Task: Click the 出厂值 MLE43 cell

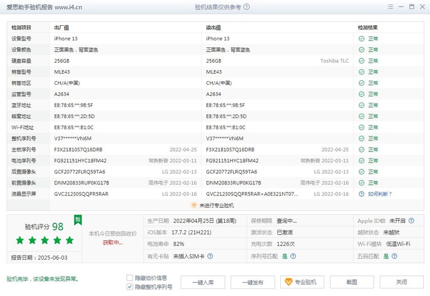Action: (62, 72)
